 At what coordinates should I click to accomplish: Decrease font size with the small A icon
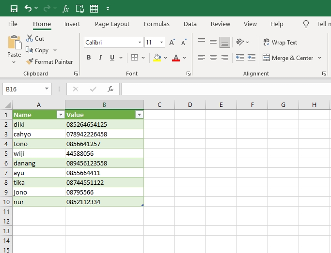[184, 42]
